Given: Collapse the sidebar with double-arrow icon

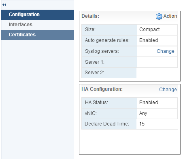Looking at the screenshot, I should (x=4, y=5).
